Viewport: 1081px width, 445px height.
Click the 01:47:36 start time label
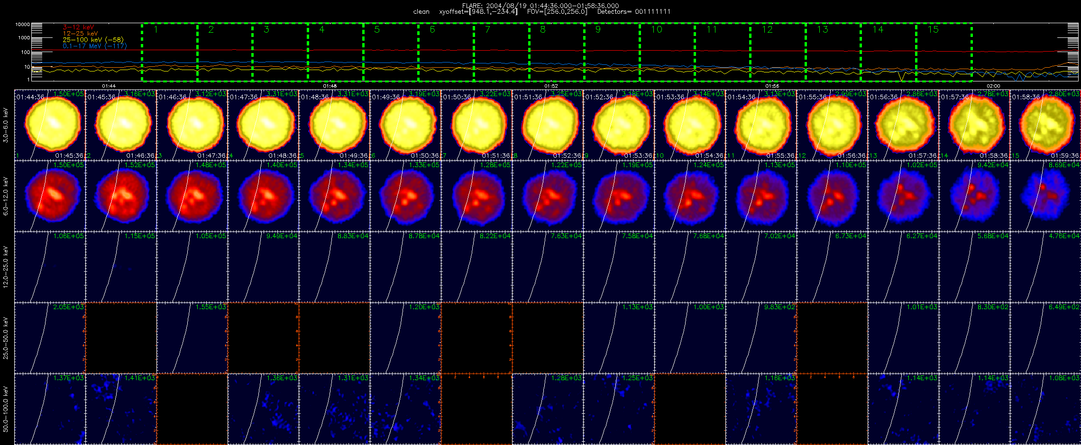tap(244, 97)
